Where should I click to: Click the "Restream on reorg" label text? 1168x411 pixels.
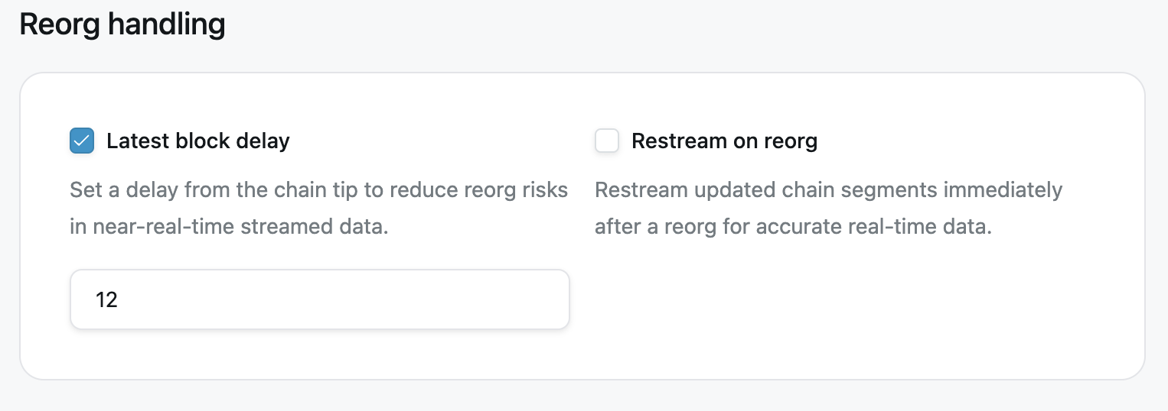coord(724,141)
